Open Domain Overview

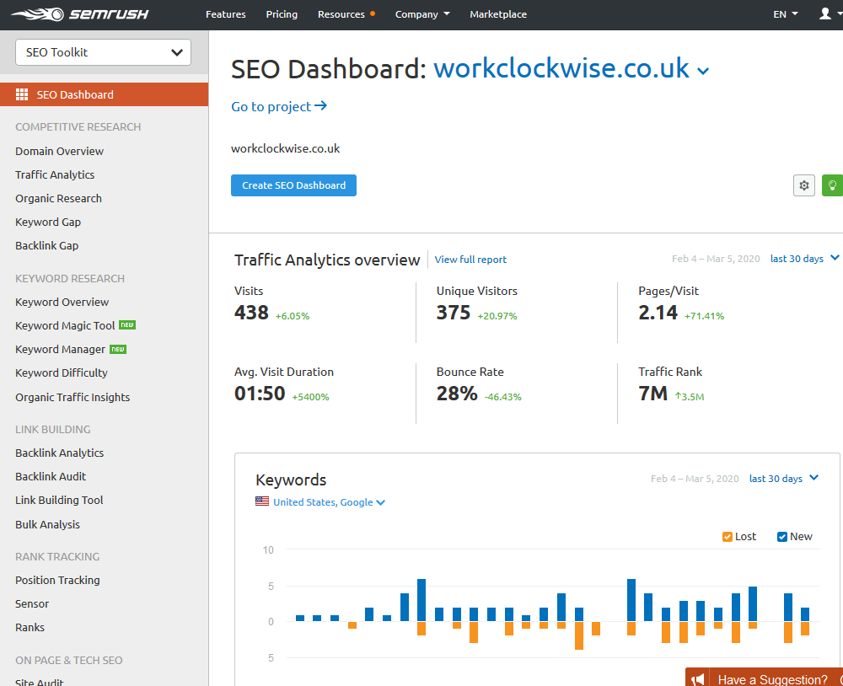[60, 151]
